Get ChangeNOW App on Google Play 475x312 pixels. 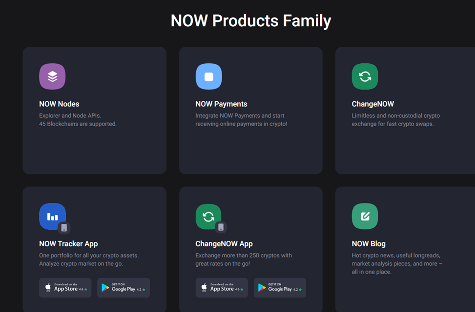280,288
